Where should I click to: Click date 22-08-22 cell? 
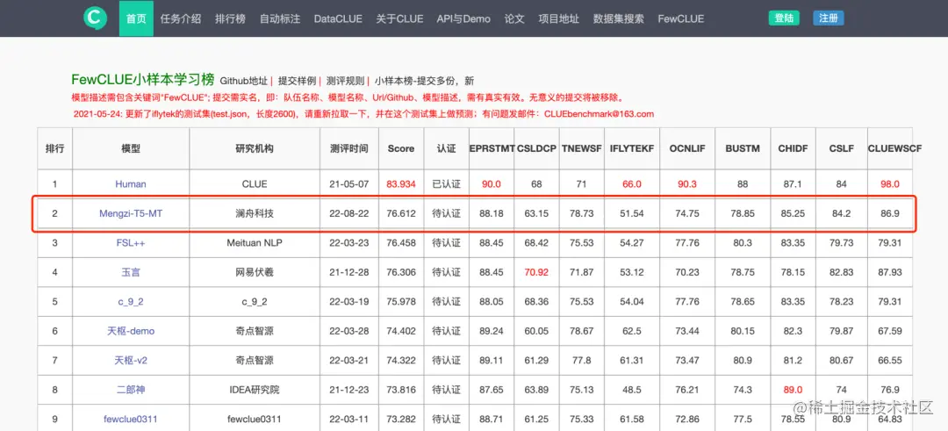click(348, 212)
